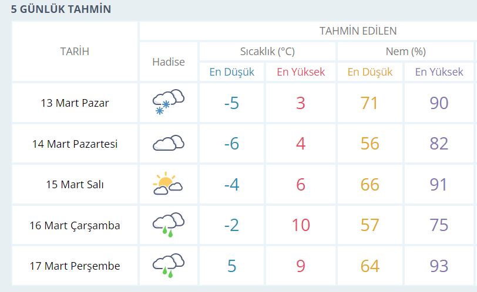
Task: Click the high temperature value 10
Action: point(301,225)
